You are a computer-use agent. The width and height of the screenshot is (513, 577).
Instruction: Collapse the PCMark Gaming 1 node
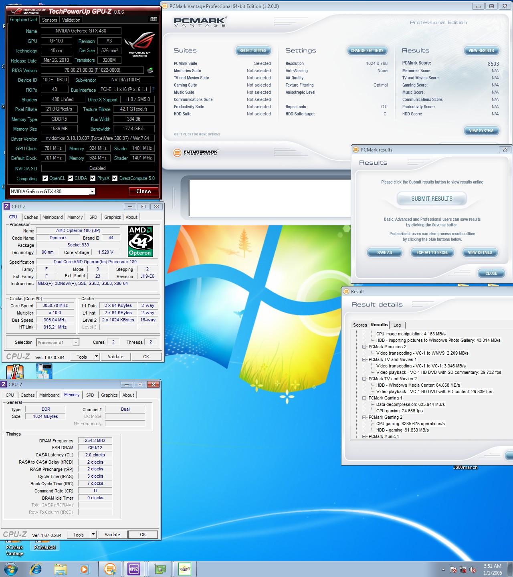364,398
